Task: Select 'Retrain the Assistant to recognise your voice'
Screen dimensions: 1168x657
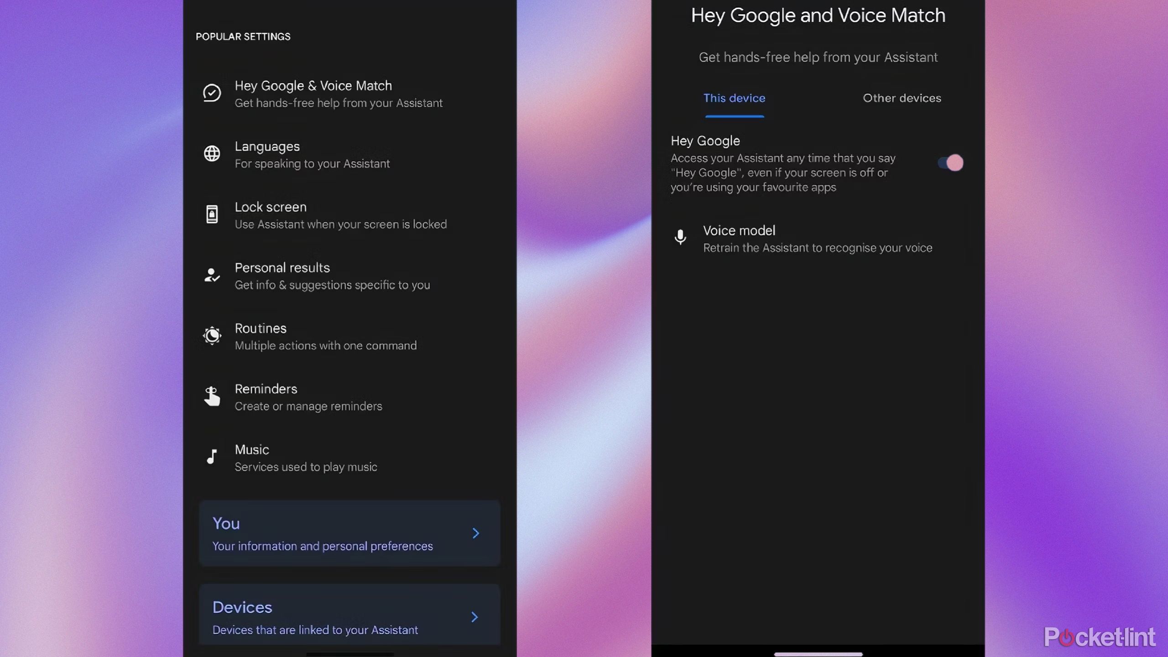Action: pos(817,248)
